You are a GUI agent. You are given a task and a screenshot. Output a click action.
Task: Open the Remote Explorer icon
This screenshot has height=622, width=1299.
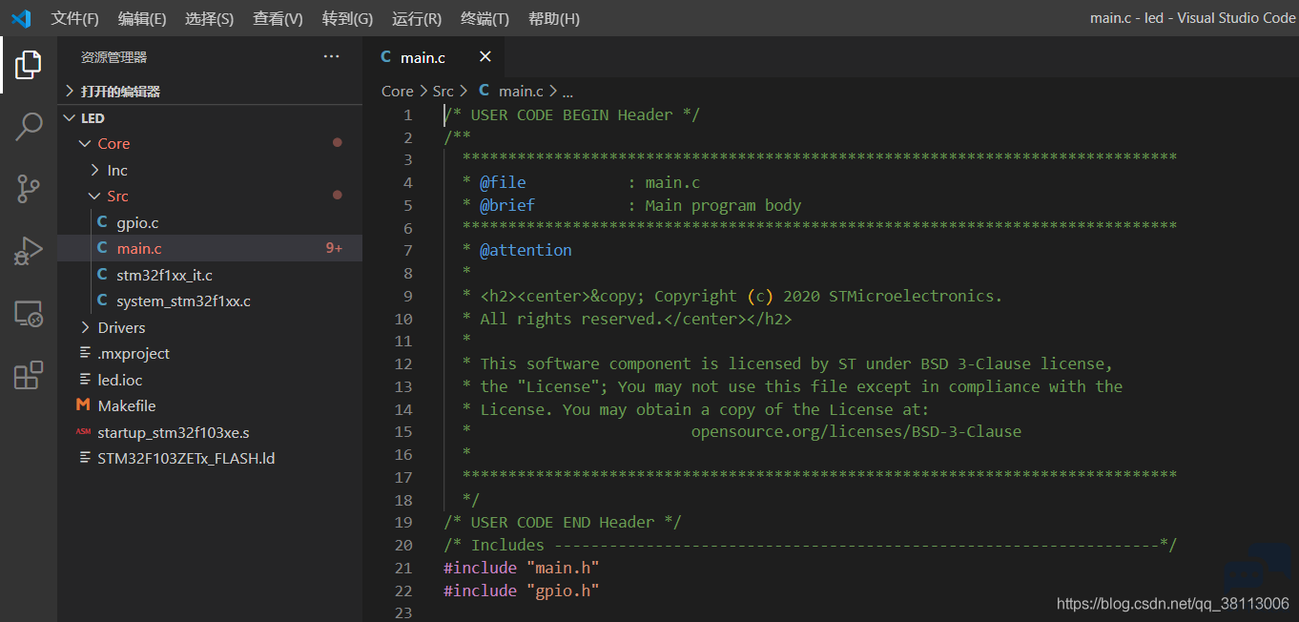coord(29,313)
